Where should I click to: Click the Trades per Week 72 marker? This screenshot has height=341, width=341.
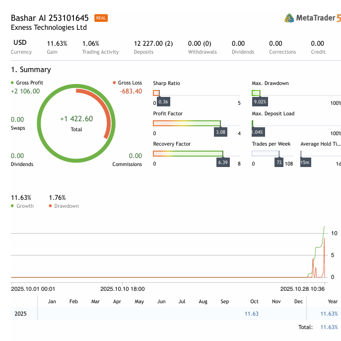coord(279,163)
